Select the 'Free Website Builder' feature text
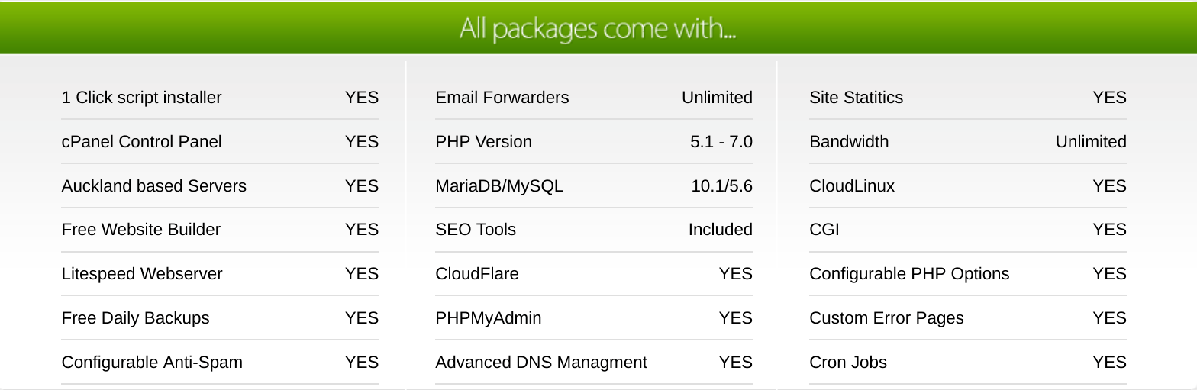The height and width of the screenshot is (390, 1197). coord(140,230)
